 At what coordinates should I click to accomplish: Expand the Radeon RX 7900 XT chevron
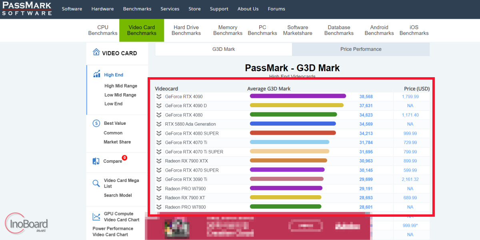(x=159, y=198)
